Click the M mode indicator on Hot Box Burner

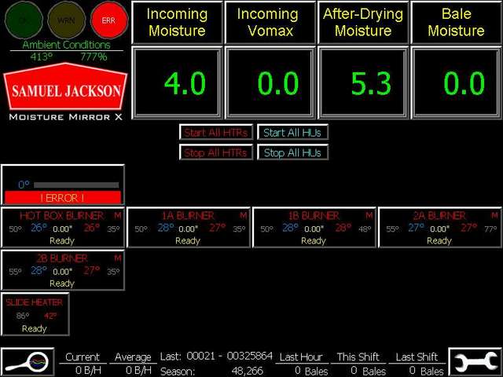pos(118,215)
